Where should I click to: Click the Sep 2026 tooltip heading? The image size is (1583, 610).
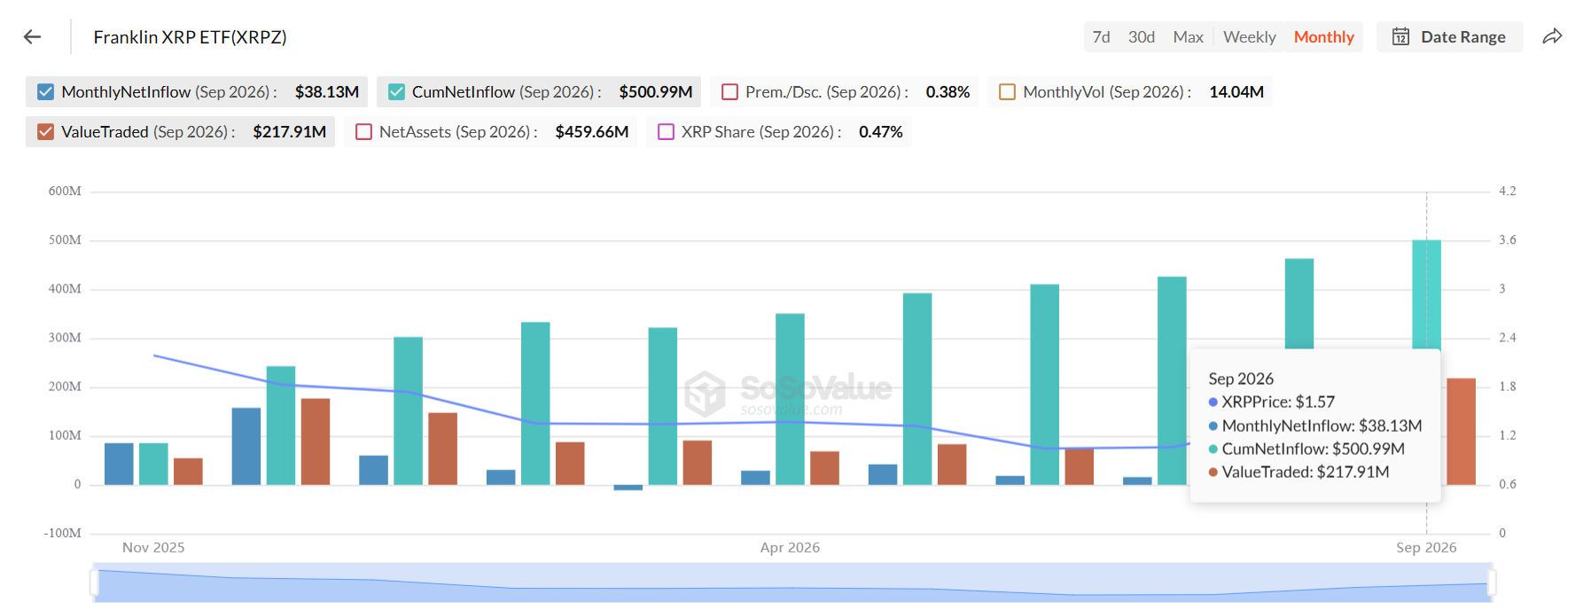coord(1241,379)
